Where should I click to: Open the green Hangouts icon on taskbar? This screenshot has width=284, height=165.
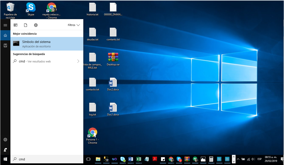[x=195, y=159]
